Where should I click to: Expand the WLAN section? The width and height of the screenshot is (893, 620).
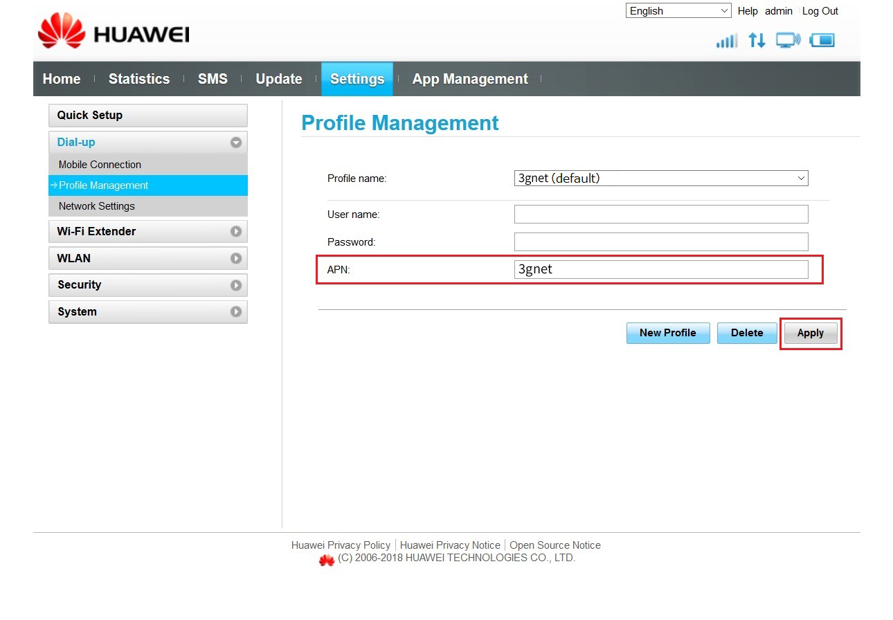147,258
